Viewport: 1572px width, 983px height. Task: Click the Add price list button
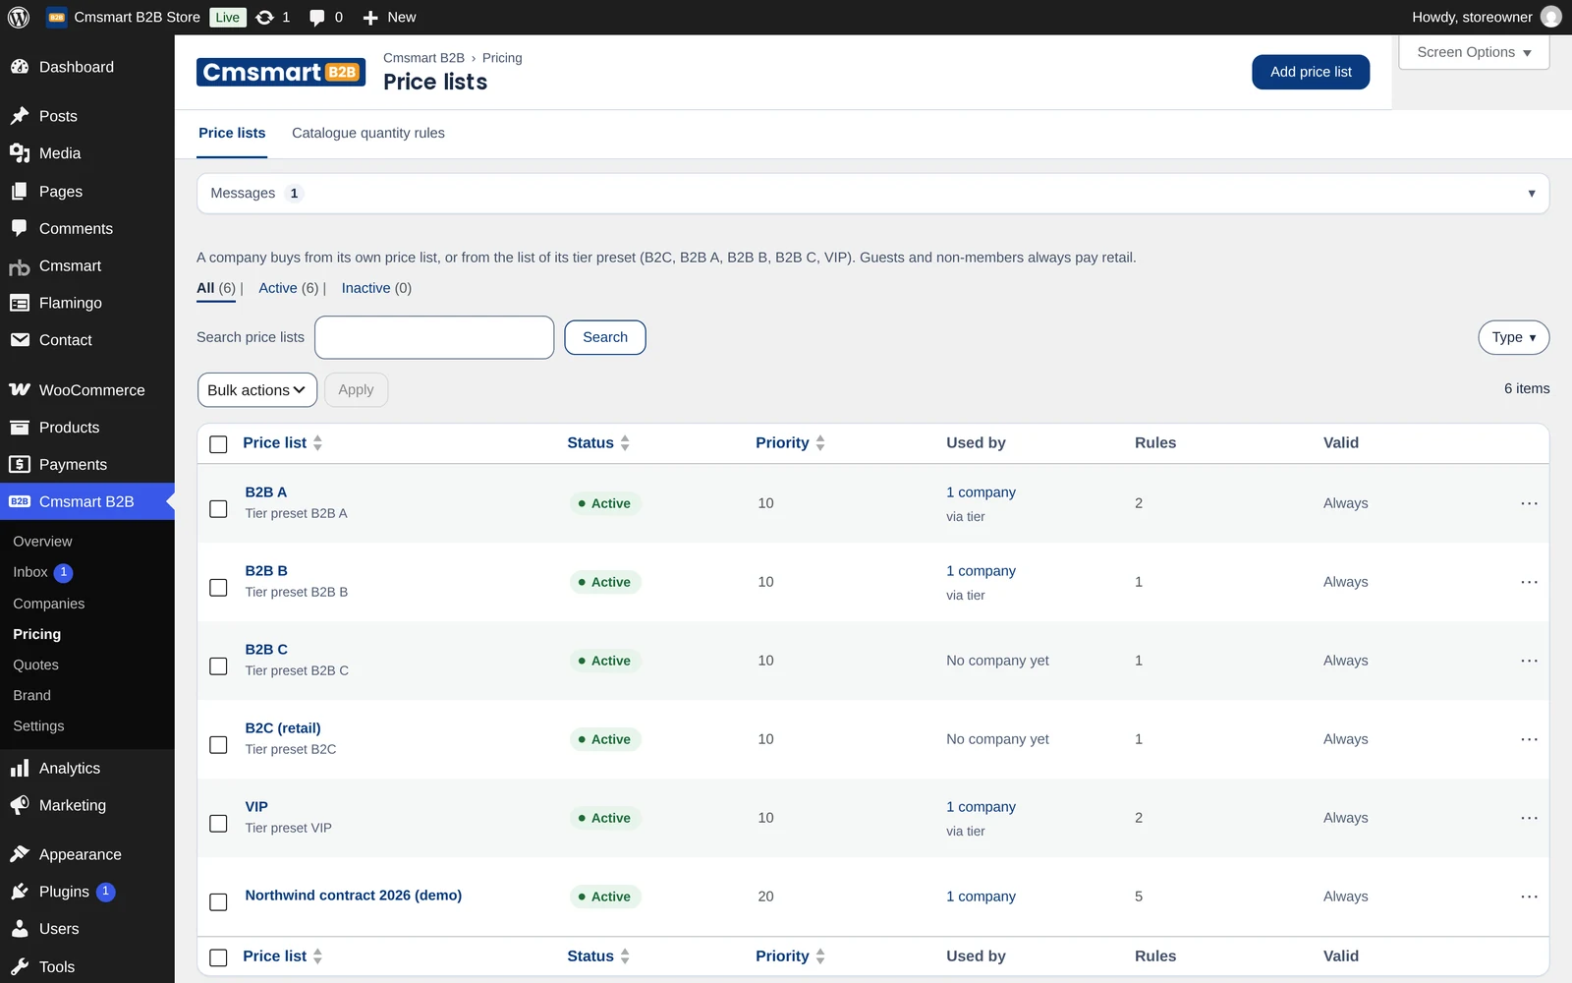click(x=1311, y=72)
